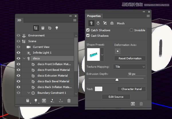The image size is (172, 119).
Task: Toggle the Cast Shadows checkbox
Action: tap(88, 36)
